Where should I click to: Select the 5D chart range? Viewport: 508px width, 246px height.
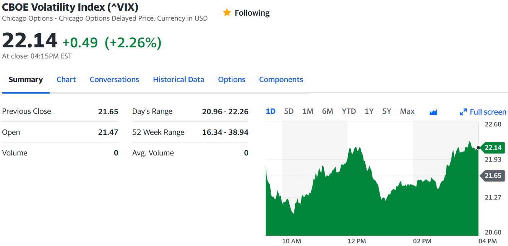click(289, 111)
